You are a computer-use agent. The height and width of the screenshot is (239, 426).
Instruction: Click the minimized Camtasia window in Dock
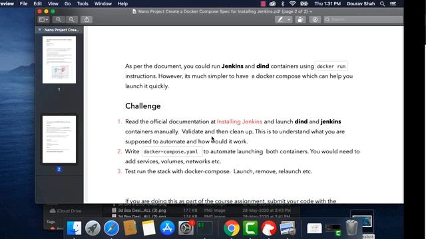pyautogui.click(x=333, y=229)
